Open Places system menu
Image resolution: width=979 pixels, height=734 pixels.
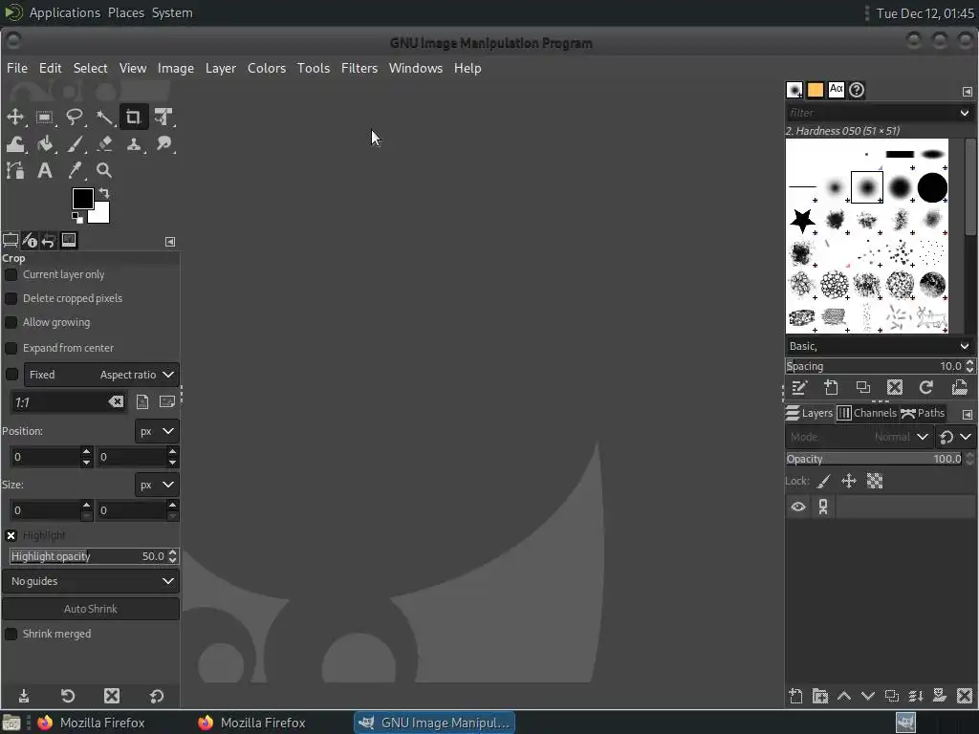pos(125,12)
